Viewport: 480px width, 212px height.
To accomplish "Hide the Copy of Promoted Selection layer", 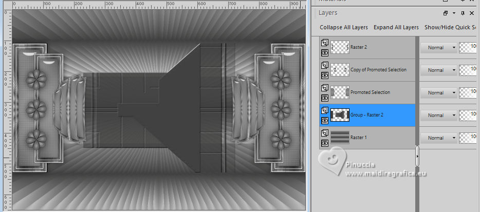I will 325,75.
